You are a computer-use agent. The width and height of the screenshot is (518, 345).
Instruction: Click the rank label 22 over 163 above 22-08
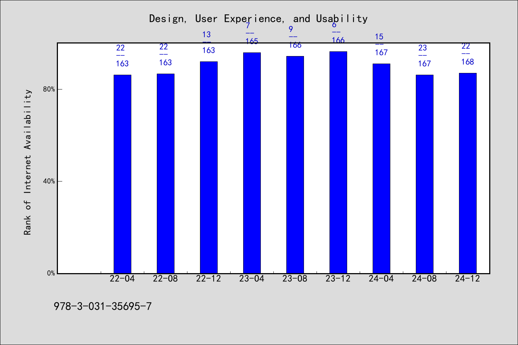tap(165, 55)
